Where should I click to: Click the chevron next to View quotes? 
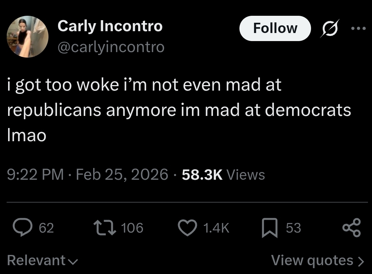click(361, 261)
